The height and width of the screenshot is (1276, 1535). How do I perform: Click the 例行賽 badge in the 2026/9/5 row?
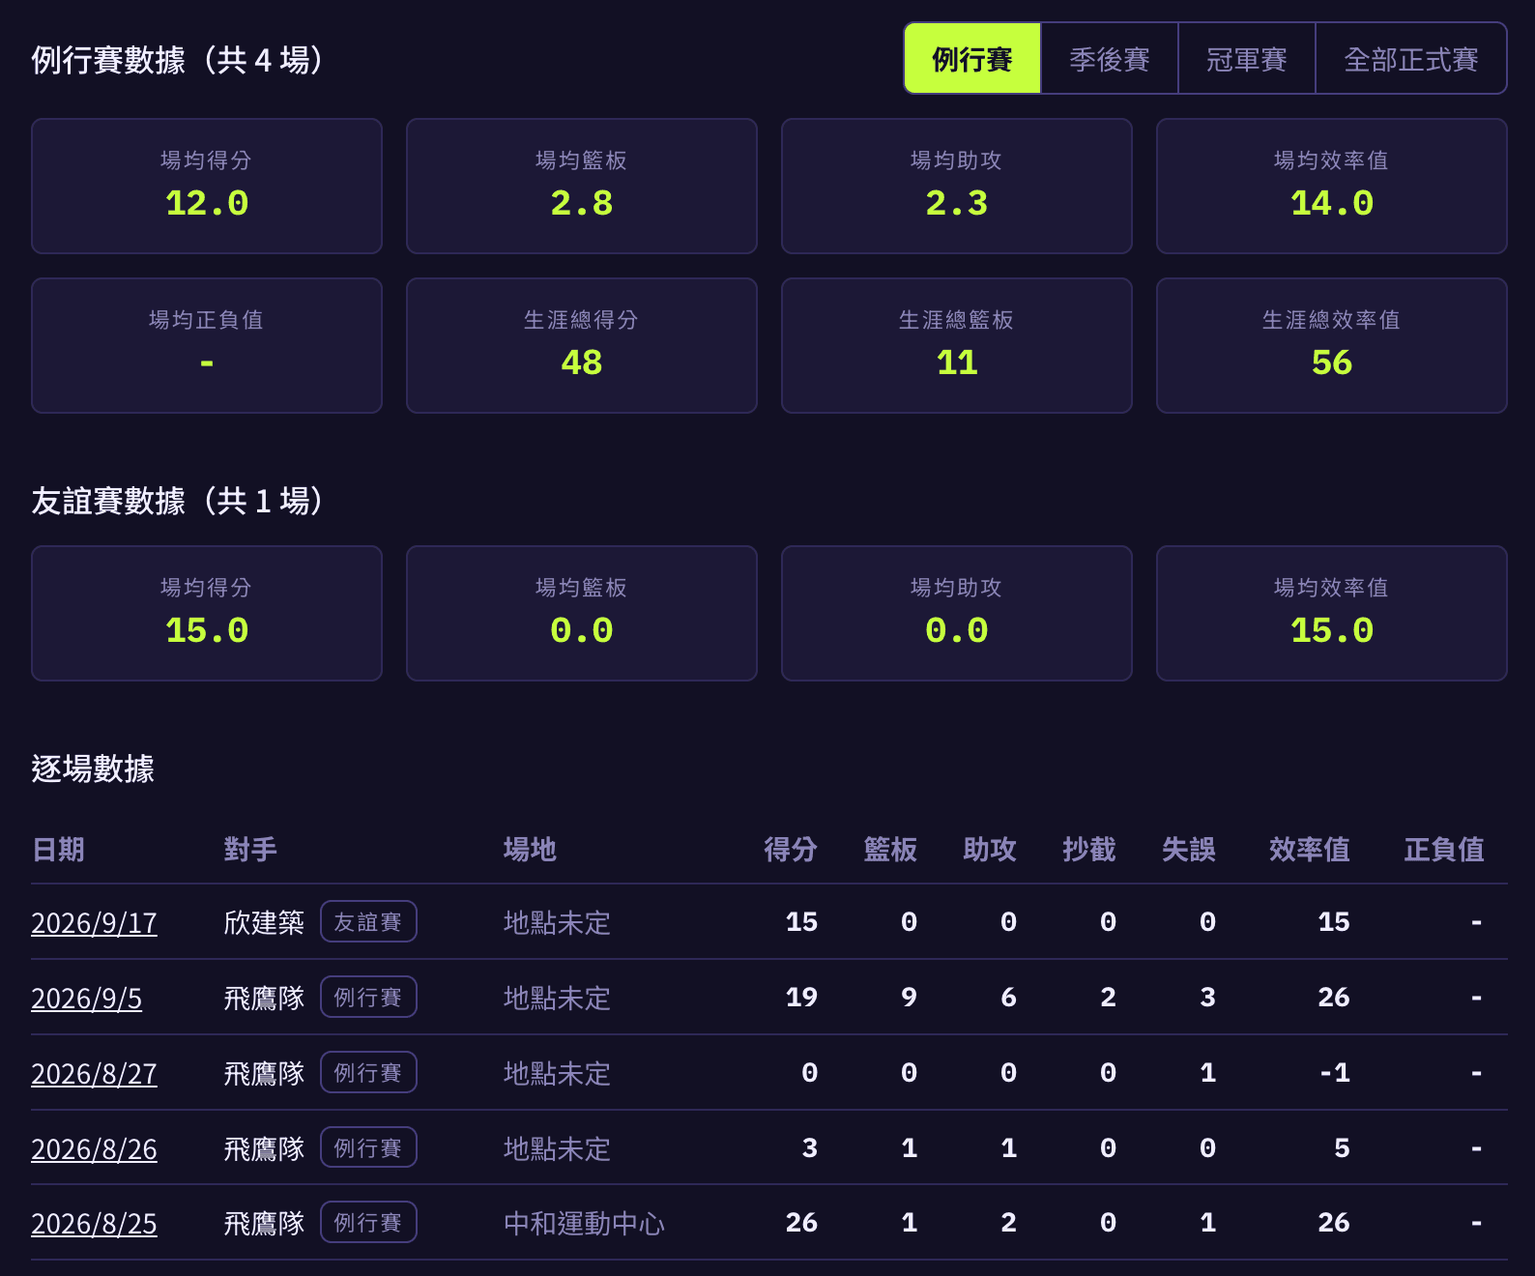tap(368, 997)
